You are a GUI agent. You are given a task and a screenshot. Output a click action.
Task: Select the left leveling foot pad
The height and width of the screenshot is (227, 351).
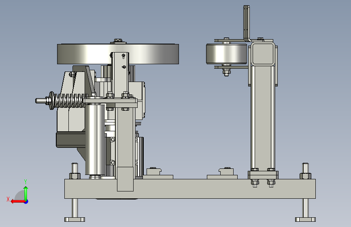[74, 220]
